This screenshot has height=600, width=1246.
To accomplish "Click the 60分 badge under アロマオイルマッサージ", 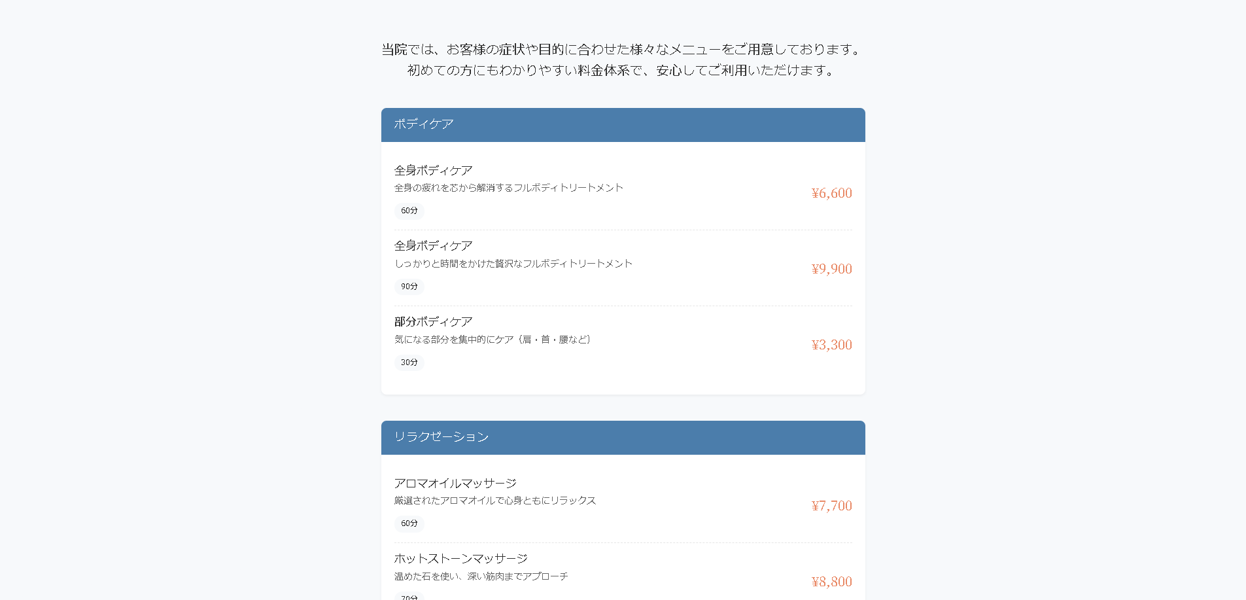I will 409,523.
